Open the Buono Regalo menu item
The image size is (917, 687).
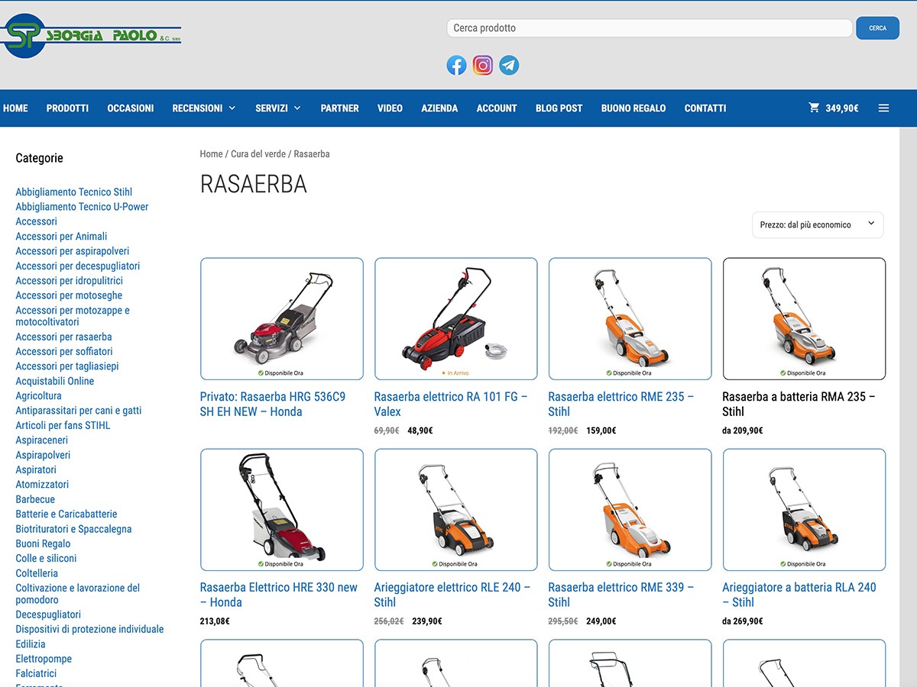point(633,108)
